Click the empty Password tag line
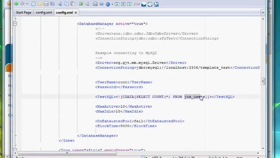The width and height of the screenshot is (280, 158). 119,87
